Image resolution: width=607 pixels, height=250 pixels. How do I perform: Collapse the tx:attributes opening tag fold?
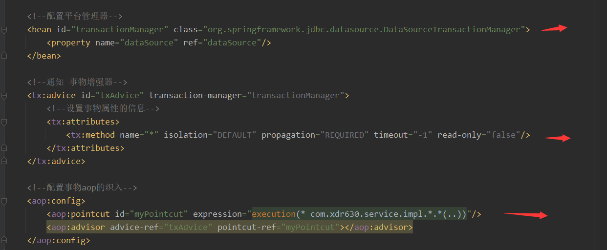tap(4, 122)
